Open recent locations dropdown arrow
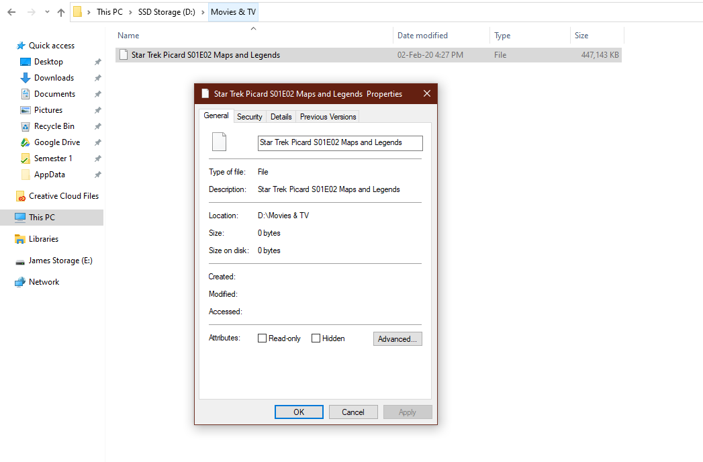 47,12
